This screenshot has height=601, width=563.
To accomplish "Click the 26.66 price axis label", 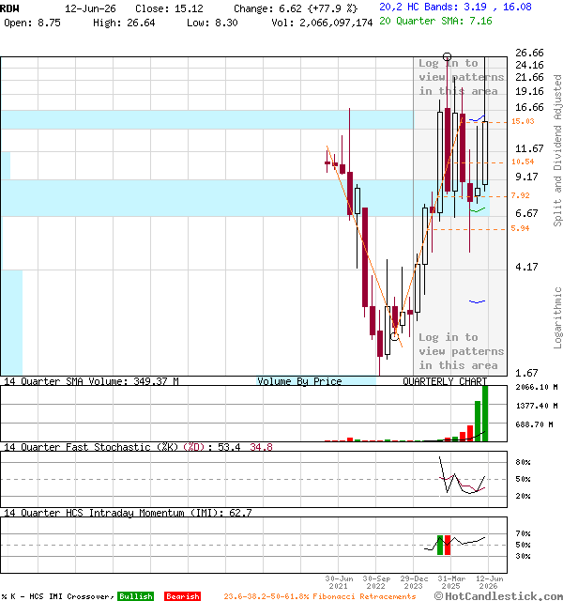I will click(x=529, y=53).
